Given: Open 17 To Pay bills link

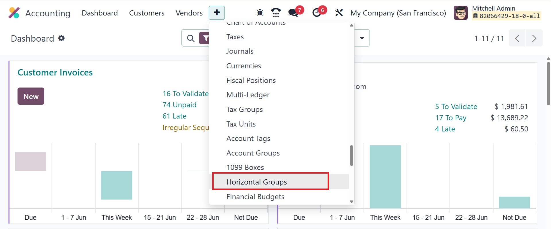Looking at the screenshot, I should tap(451, 118).
